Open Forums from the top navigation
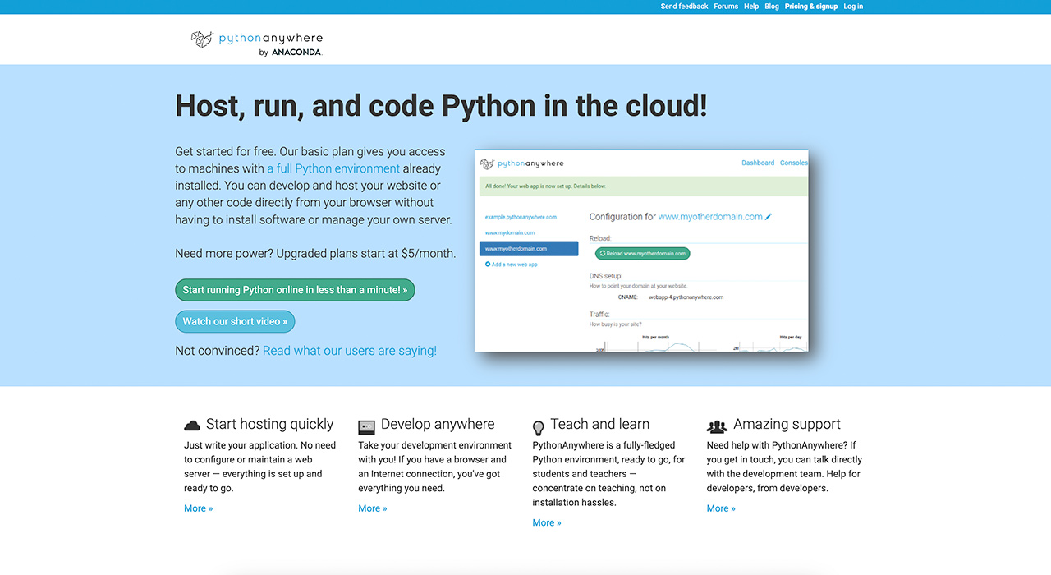1051x575 pixels. (x=725, y=6)
